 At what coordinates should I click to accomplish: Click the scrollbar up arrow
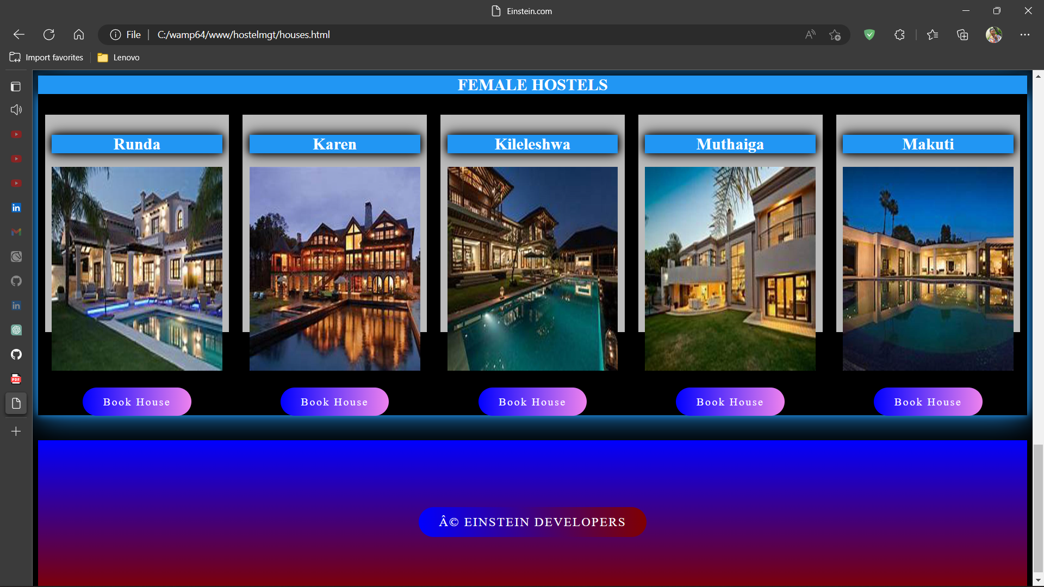pos(1038,76)
